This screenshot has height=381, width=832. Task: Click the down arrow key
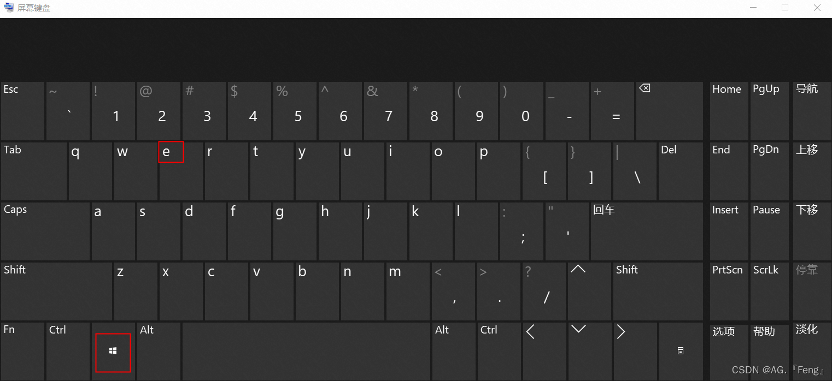[x=589, y=350]
